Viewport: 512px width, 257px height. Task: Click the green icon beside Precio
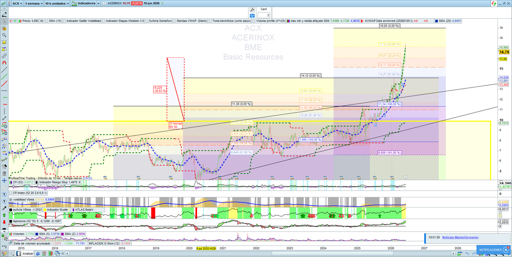[15, 21]
